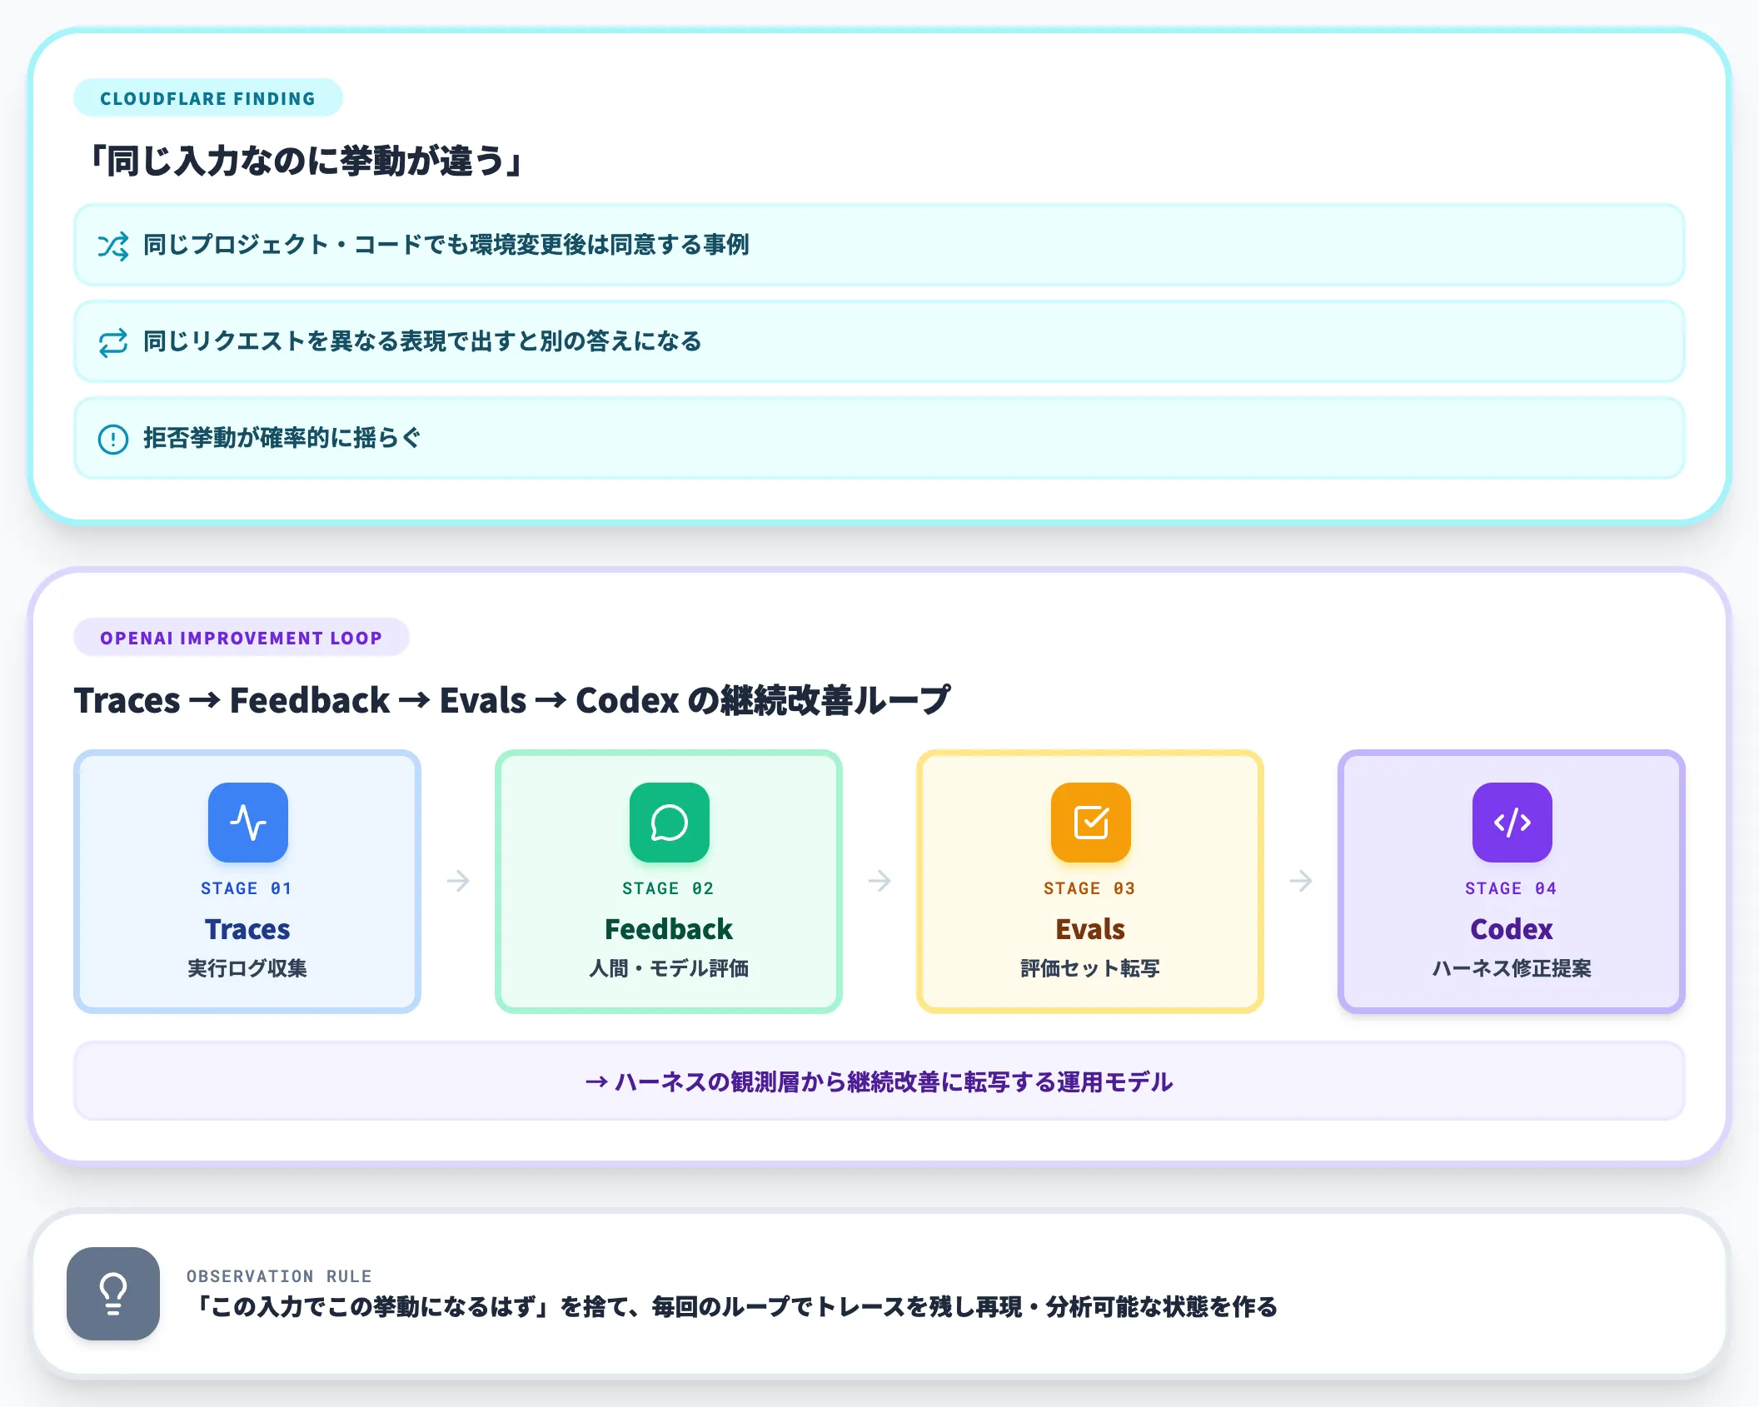Click the 実行ログ収集 subtitle
The width and height of the screenshot is (1759, 1407).
click(x=247, y=968)
